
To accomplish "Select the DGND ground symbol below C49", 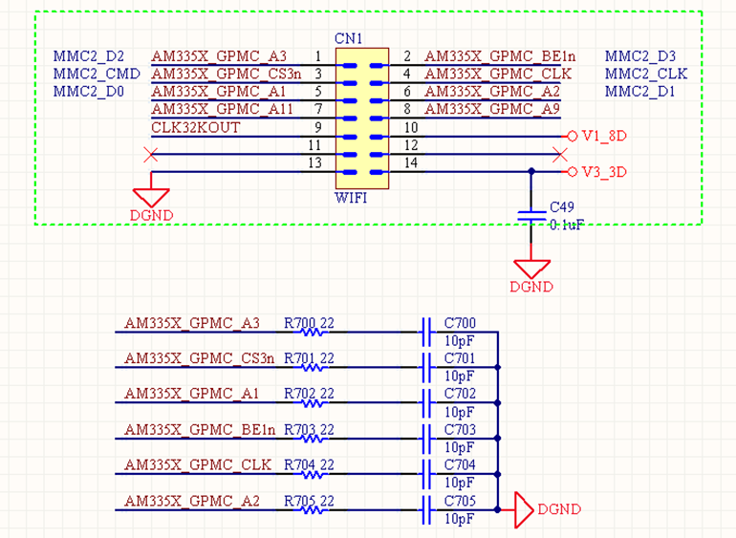I will point(530,268).
